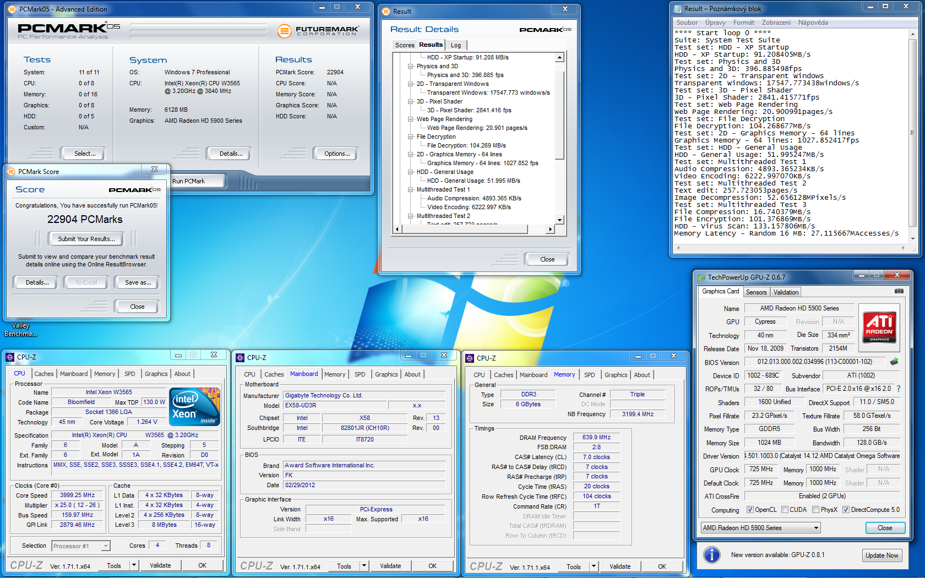The height and width of the screenshot is (578, 925).
Task: Collapse the 3D - Pixel Shader node
Action: (x=410, y=101)
